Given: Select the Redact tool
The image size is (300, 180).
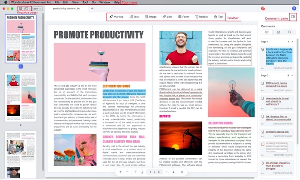Looking at the screenshot, I should click(x=201, y=17).
